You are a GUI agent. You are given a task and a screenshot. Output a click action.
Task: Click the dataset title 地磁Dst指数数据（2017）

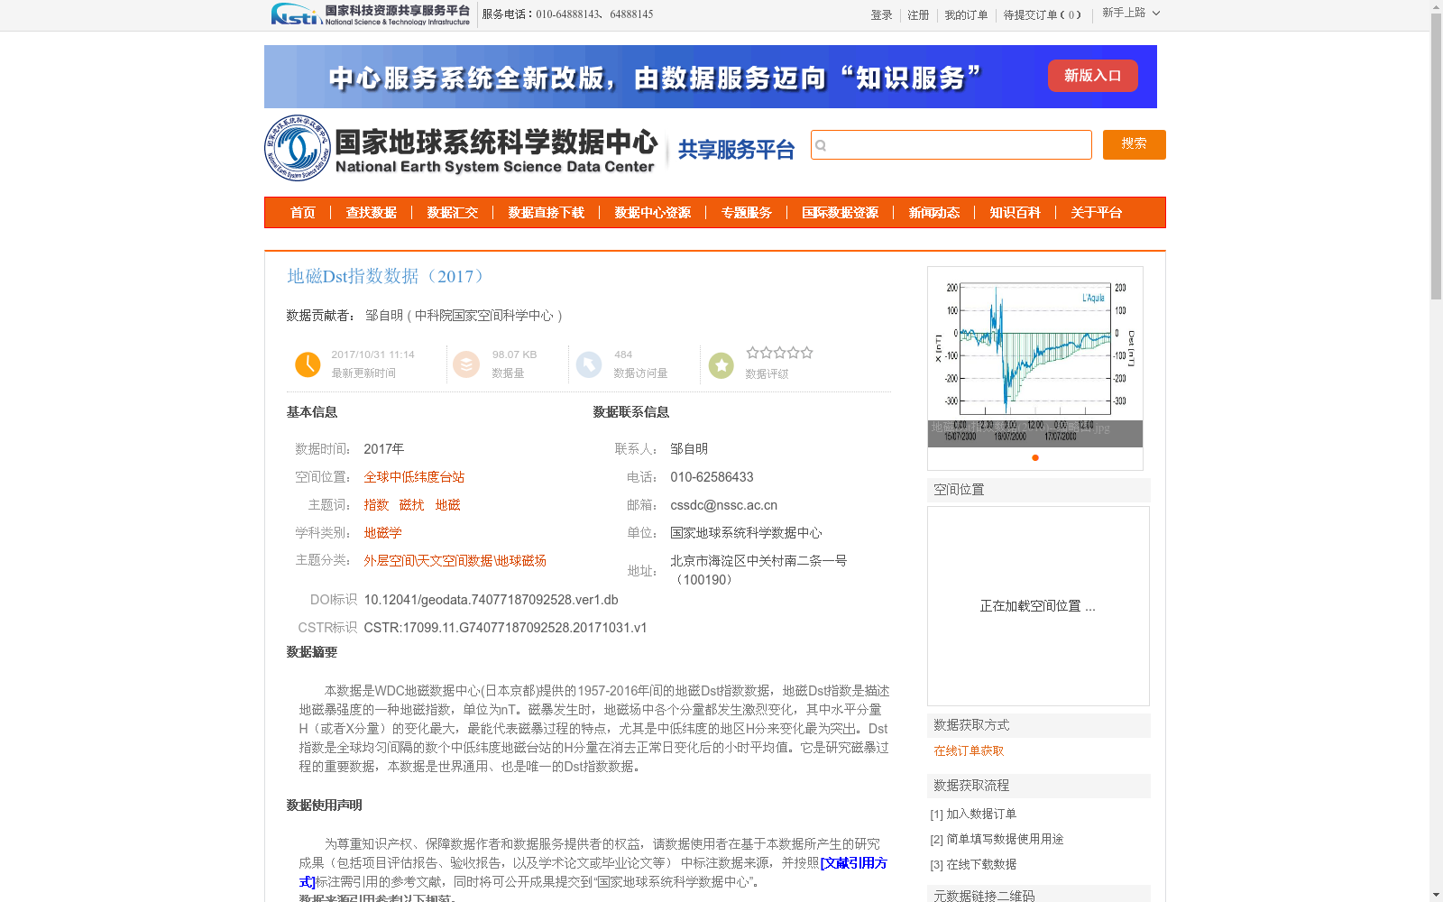[x=390, y=276]
